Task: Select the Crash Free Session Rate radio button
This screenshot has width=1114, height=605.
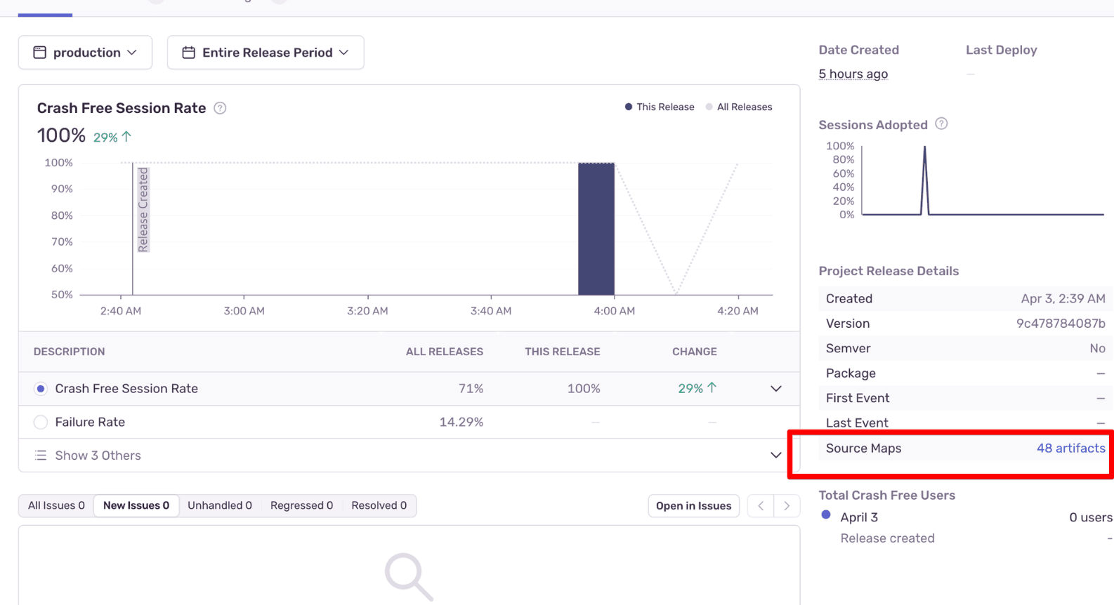Action: point(41,389)
